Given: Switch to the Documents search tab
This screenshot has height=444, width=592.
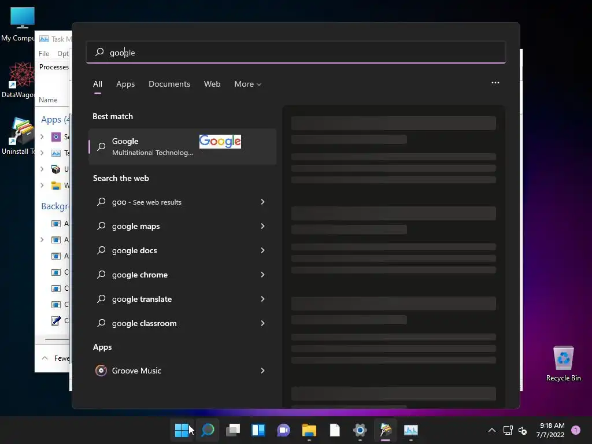Looking at the screenshot, I should pyautogui.click(x=169, y=84).
